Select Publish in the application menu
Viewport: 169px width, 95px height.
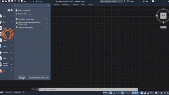tap(5, 53)
